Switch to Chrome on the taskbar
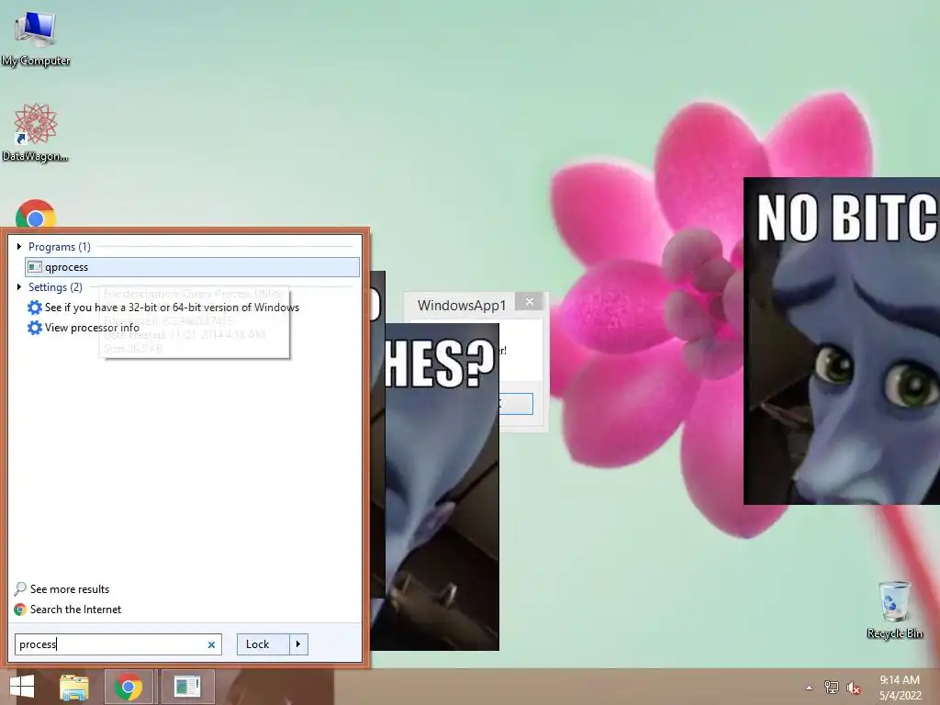 pos(129,687)
